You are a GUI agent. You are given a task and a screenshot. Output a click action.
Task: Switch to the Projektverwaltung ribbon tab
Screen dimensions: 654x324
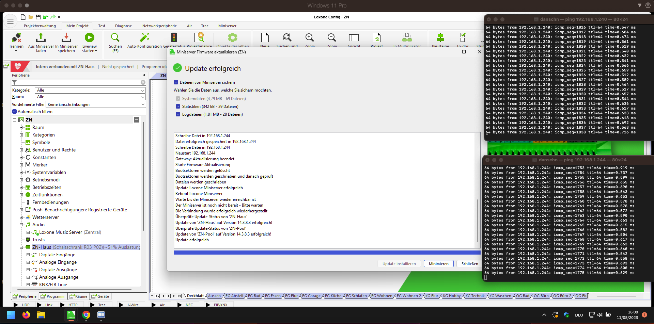point(40,26)
